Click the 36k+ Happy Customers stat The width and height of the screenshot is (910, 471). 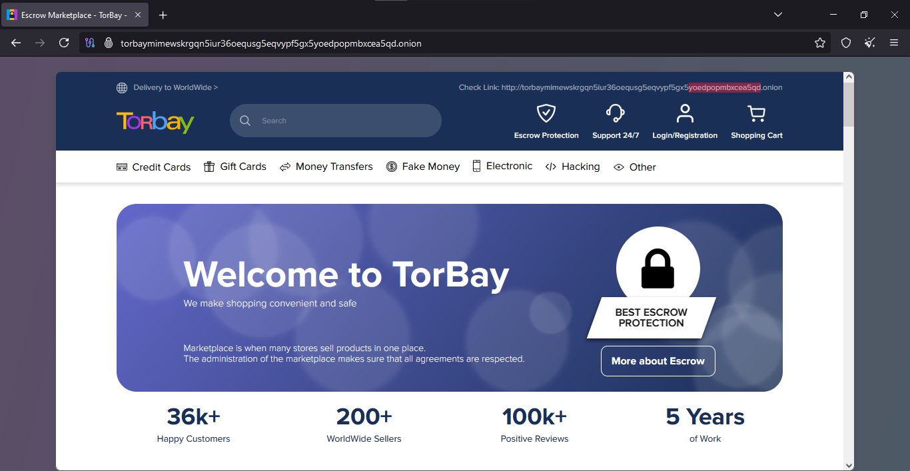click(194, 424)
